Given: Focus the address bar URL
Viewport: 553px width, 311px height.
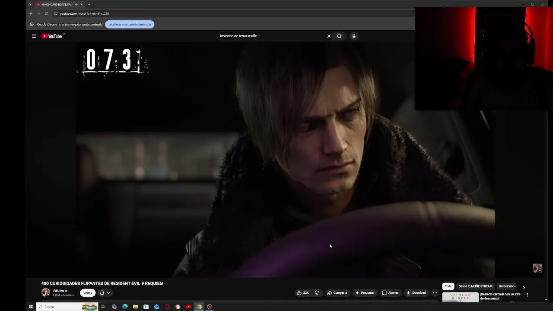Looking at the screenshot, I should (84, 13).
